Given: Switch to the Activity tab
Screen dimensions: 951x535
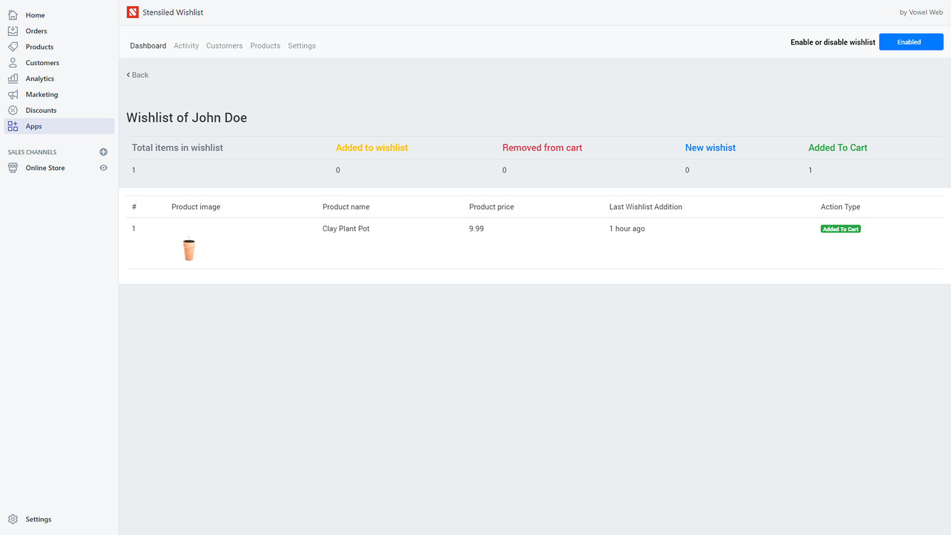Looking at the screenshot, I should pyautogui.click(x=186, y=45).
